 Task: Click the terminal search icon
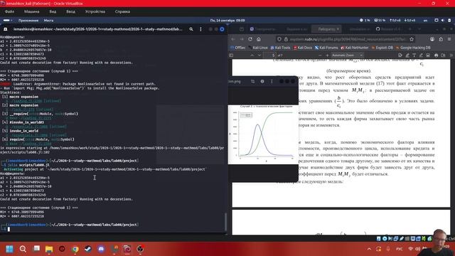191,29
